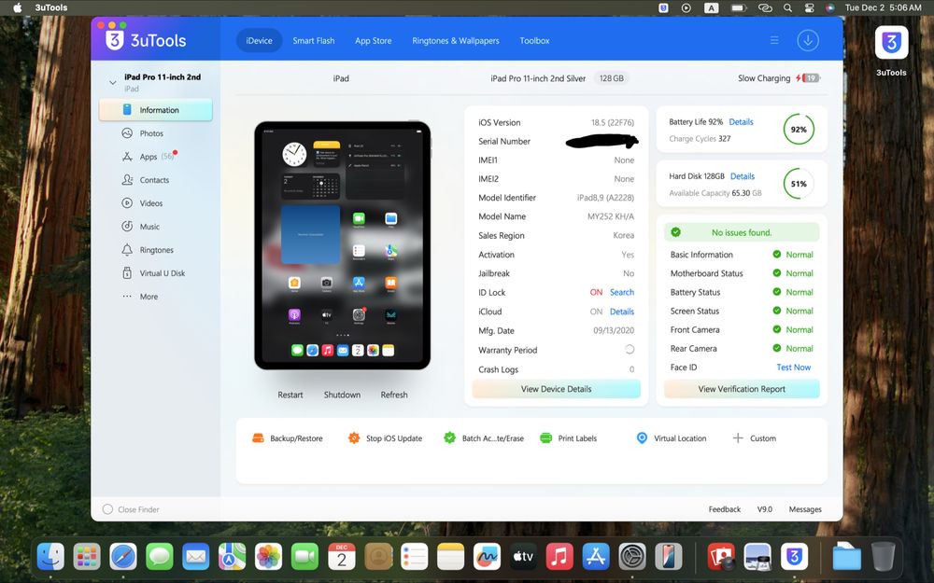Open Hard Disk Details link

tap(743, 176)
